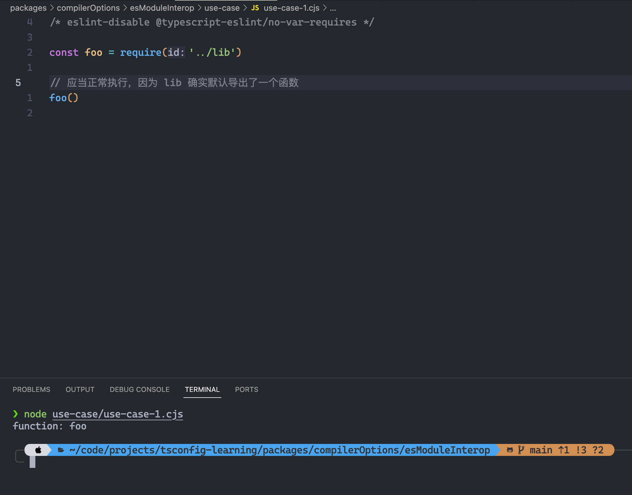
Task: Click the eslint-disable comment line
Action: [x=212, y=22]
